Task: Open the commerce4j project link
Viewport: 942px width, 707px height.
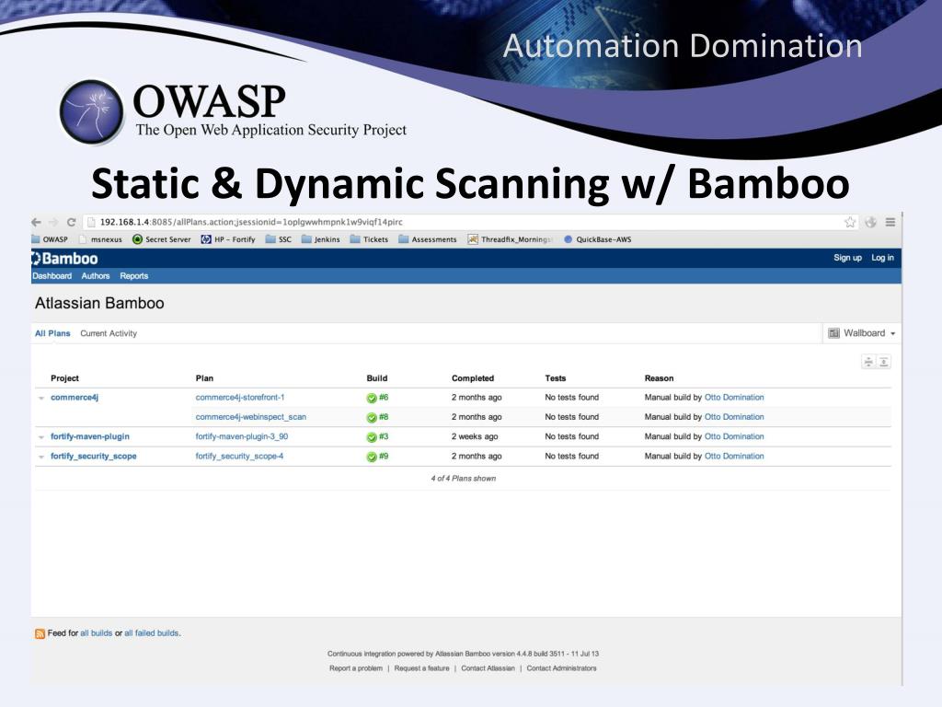Action: coord(75,398)
